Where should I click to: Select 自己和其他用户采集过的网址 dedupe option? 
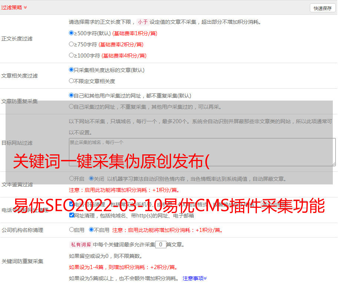pyautogui.click(x=71, y=95)
